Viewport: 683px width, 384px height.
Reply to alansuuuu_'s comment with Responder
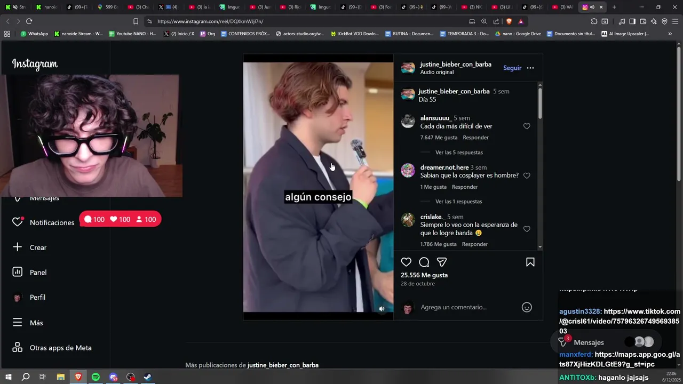pos(475,138)
